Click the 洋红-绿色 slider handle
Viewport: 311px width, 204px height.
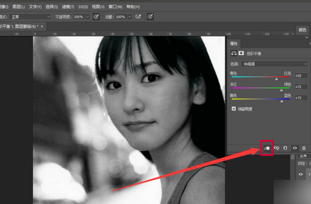click(x=281, y=90)
